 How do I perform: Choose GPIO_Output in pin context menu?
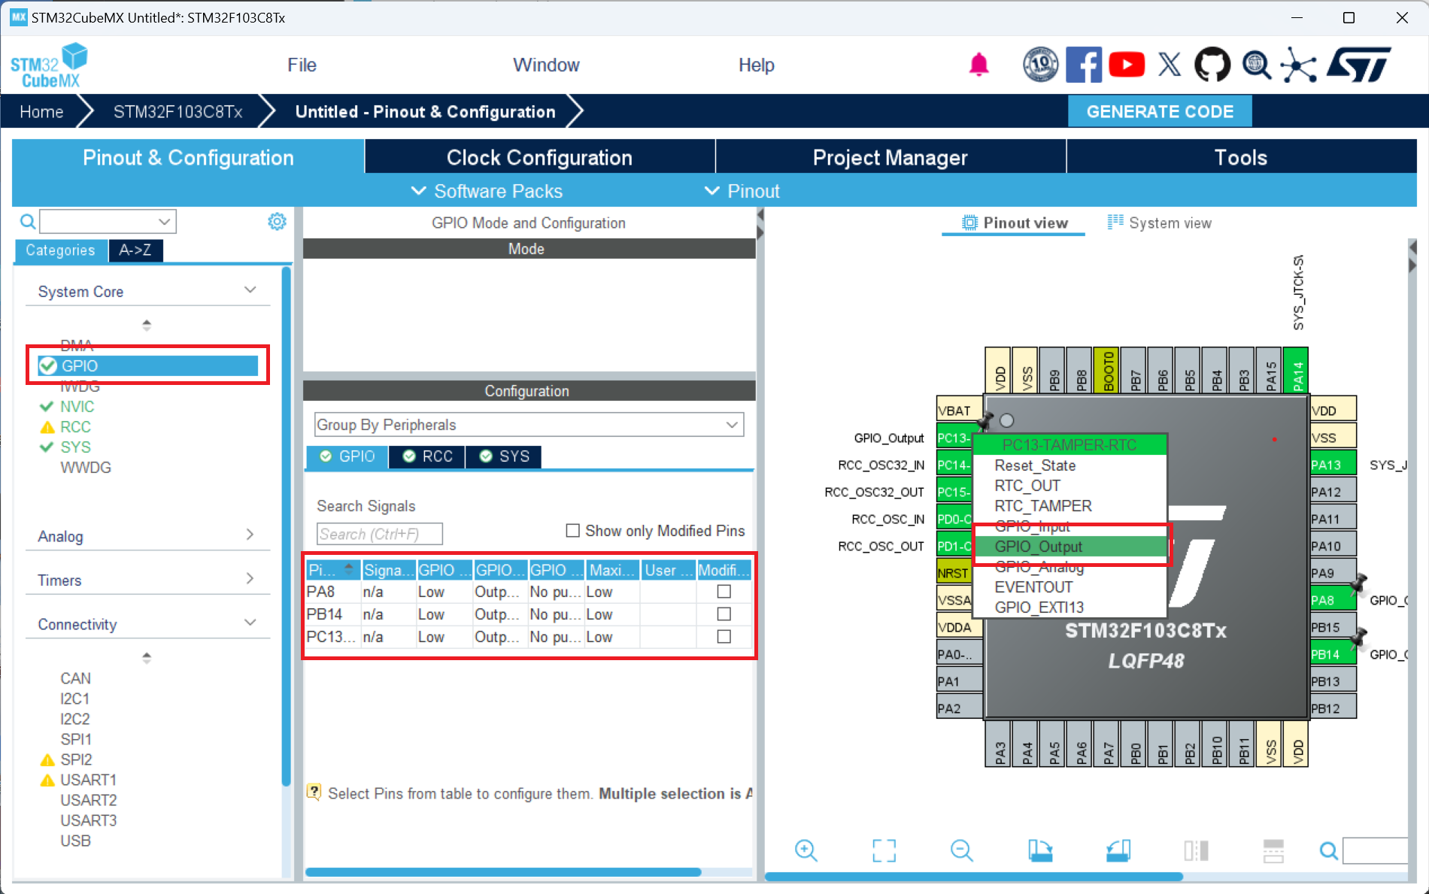click(x=1070, y=547)
